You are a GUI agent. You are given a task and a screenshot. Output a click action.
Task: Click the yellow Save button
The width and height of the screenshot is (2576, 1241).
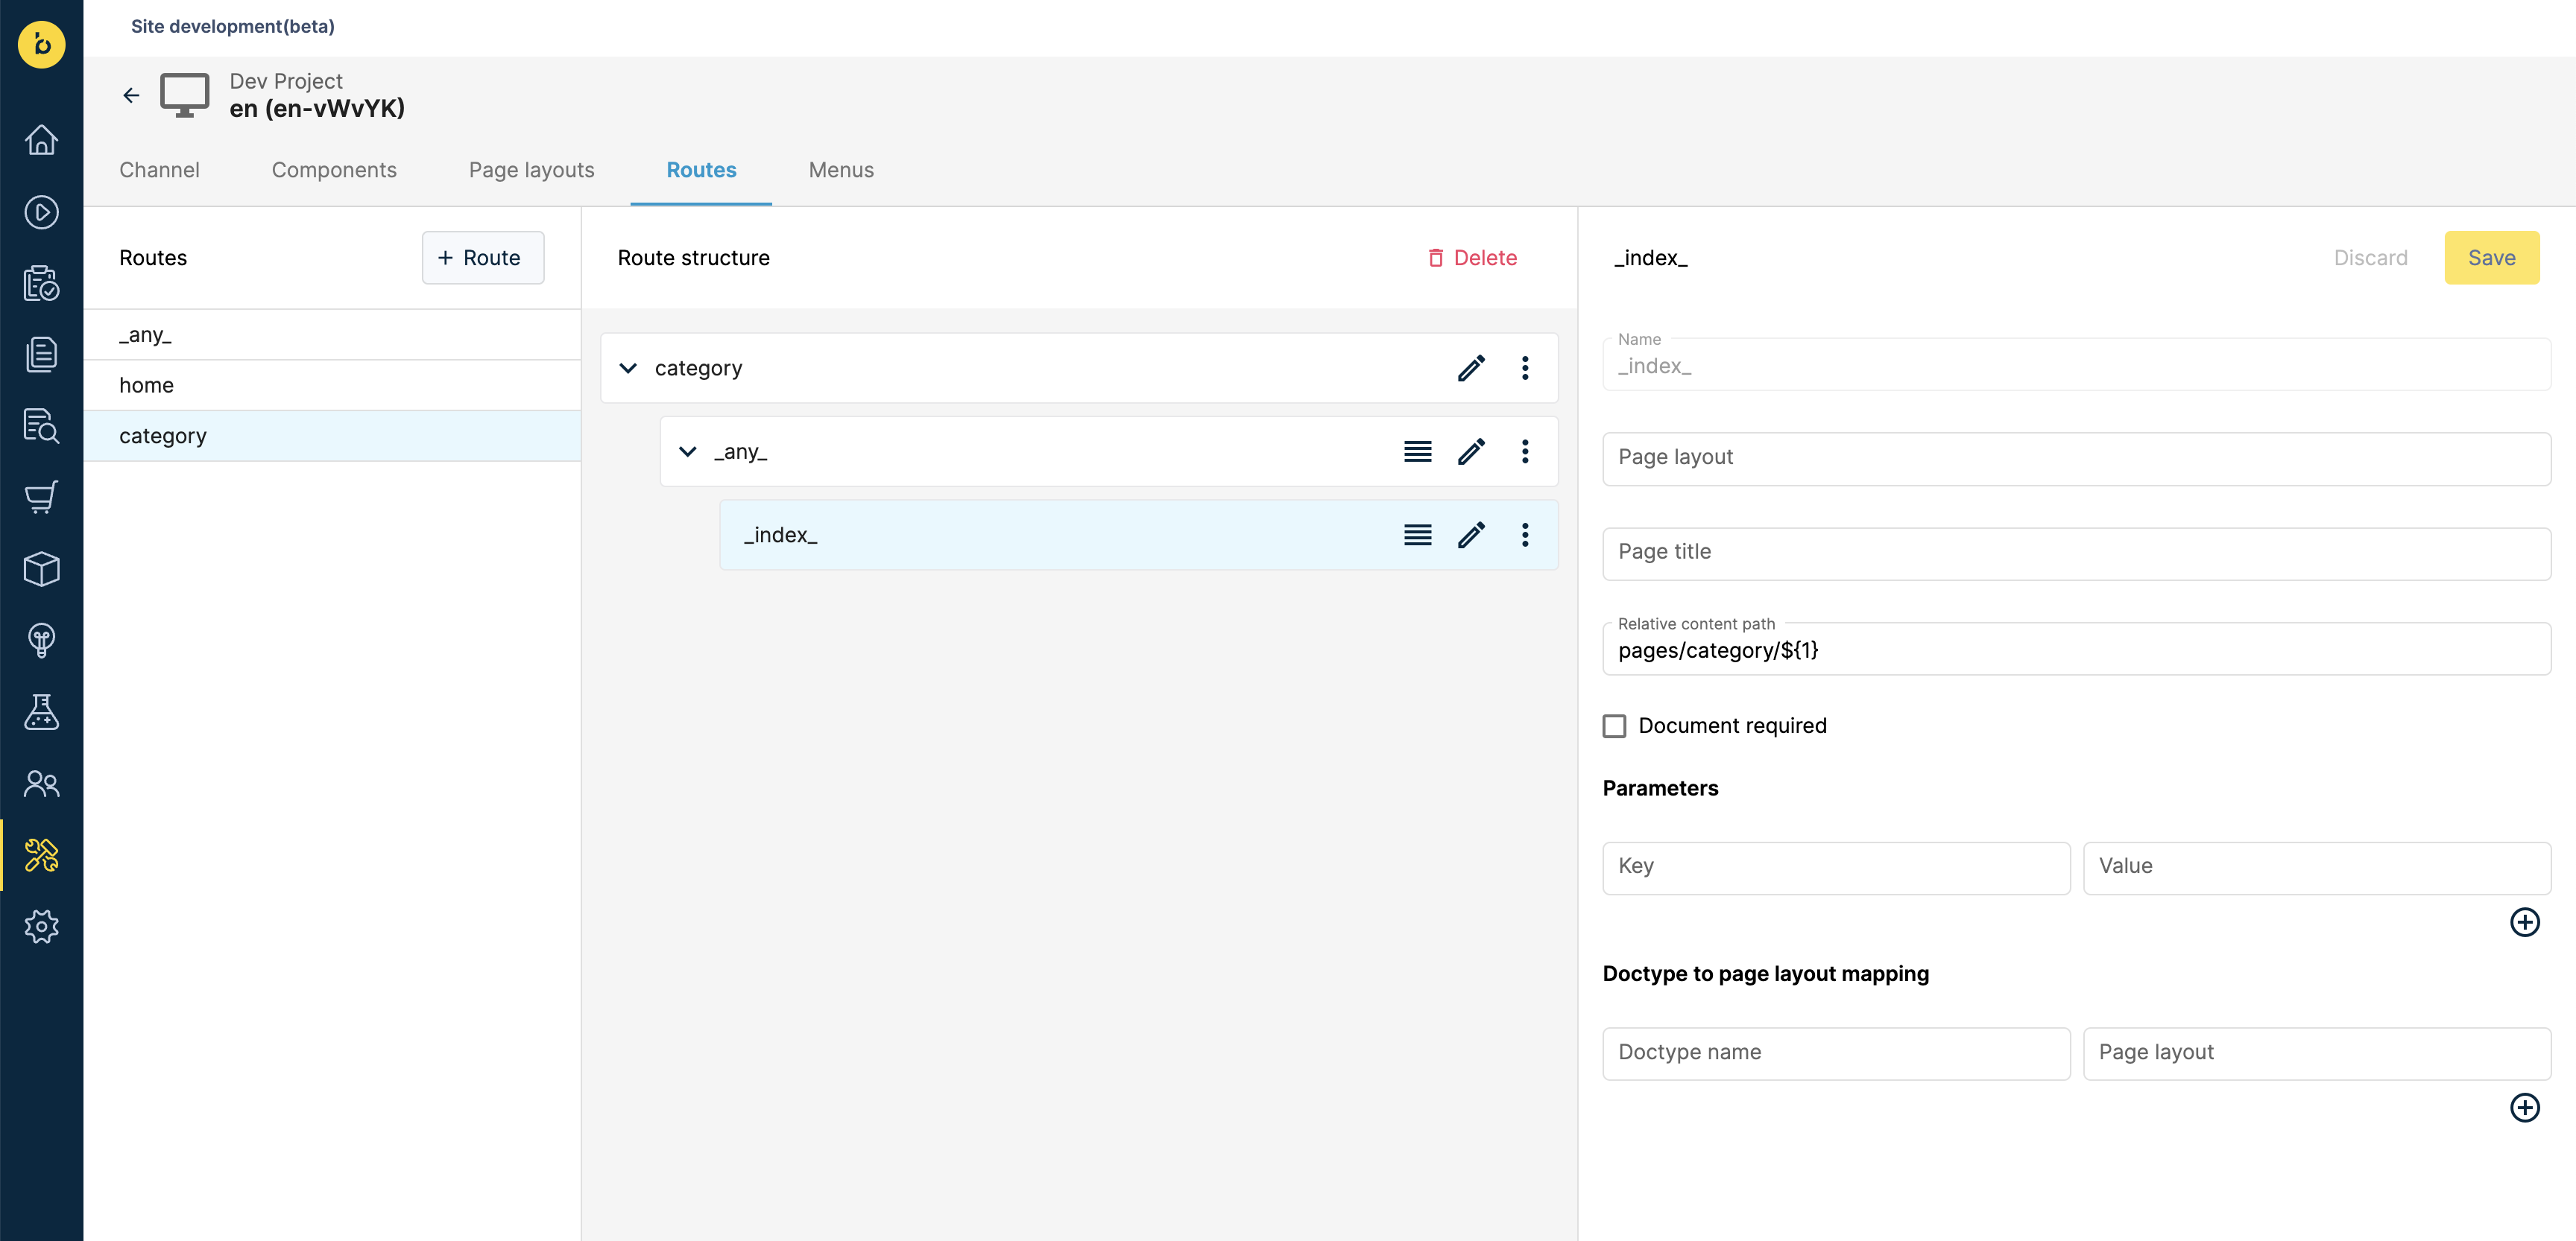(2491, 258)
